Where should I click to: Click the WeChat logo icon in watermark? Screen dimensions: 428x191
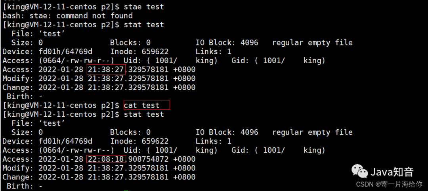pos(359,171)
